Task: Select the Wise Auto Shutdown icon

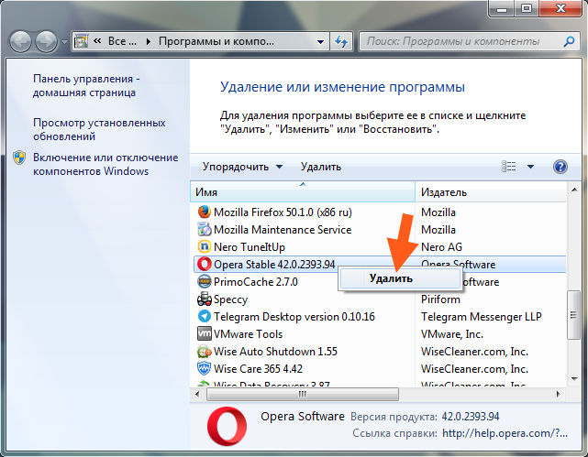Action: (204, 351)
